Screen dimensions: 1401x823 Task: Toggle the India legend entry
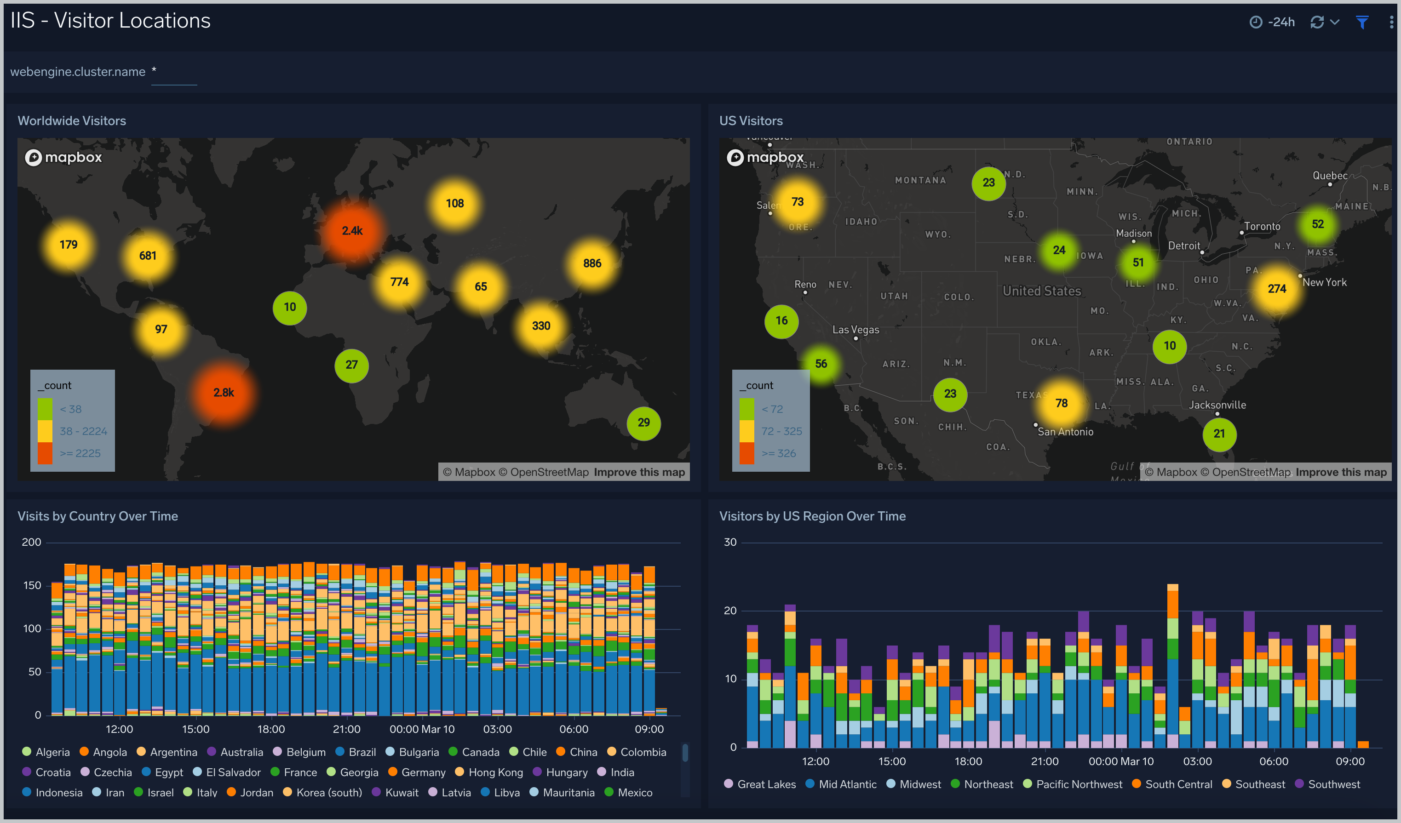pos(615,772)
